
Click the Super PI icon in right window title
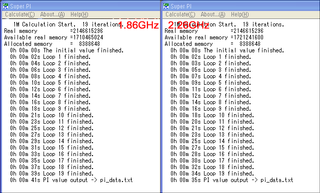[165, 6]
